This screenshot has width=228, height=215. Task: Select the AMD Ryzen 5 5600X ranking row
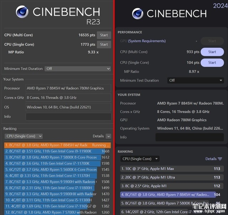(x=58, y=170)
